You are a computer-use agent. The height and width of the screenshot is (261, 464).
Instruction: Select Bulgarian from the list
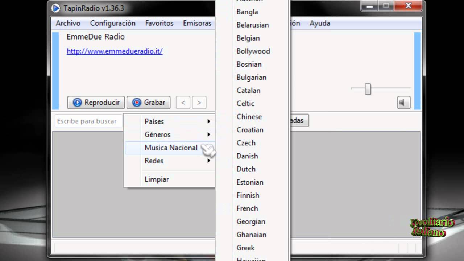(x=252, y=77)
